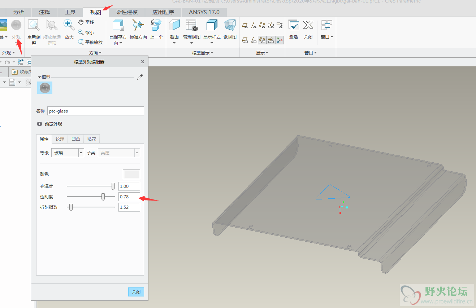Open the 工具 ribbon tab
476x308 pixels.
coord(70,12)
